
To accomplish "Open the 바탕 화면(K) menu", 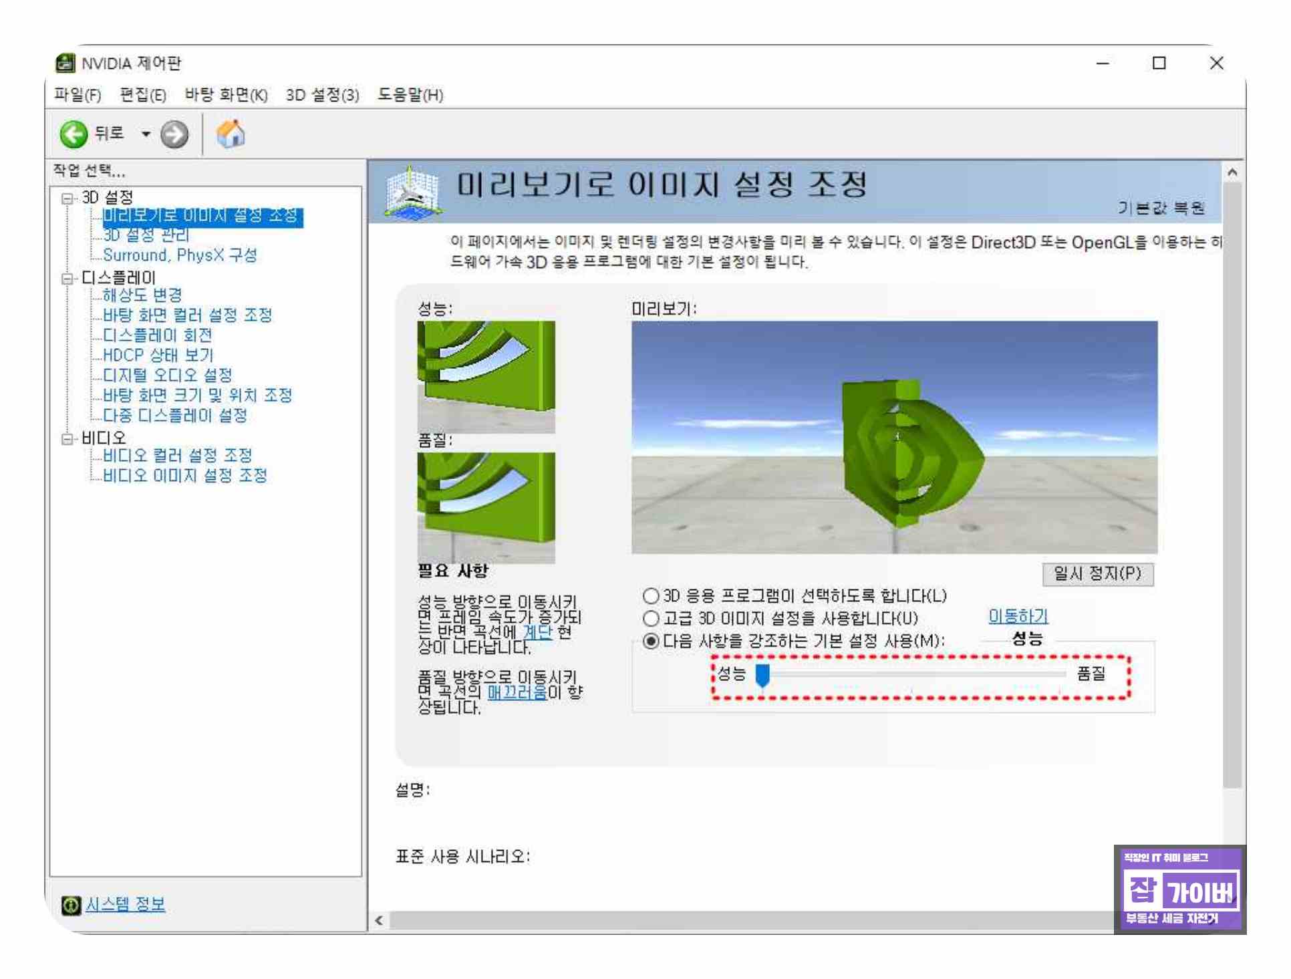I will point(226,95).
